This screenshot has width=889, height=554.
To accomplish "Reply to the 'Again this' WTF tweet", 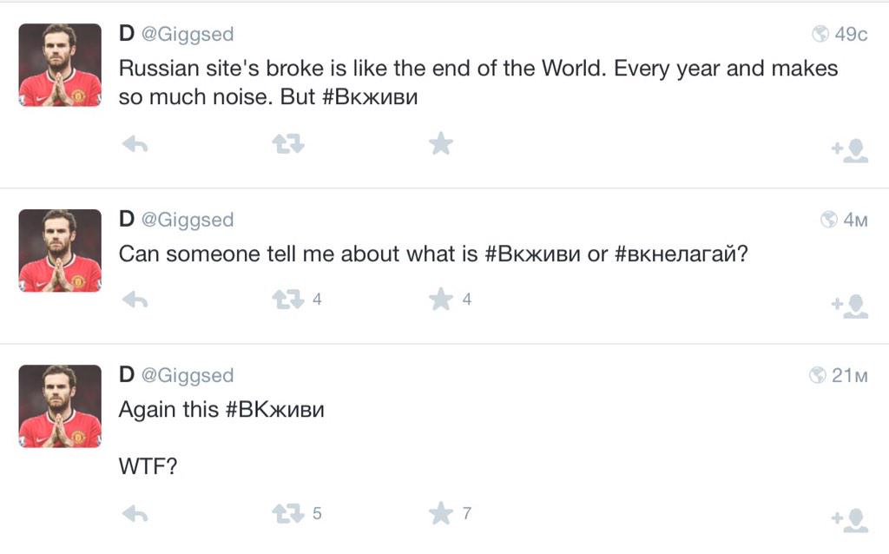I will click(135, 514).
